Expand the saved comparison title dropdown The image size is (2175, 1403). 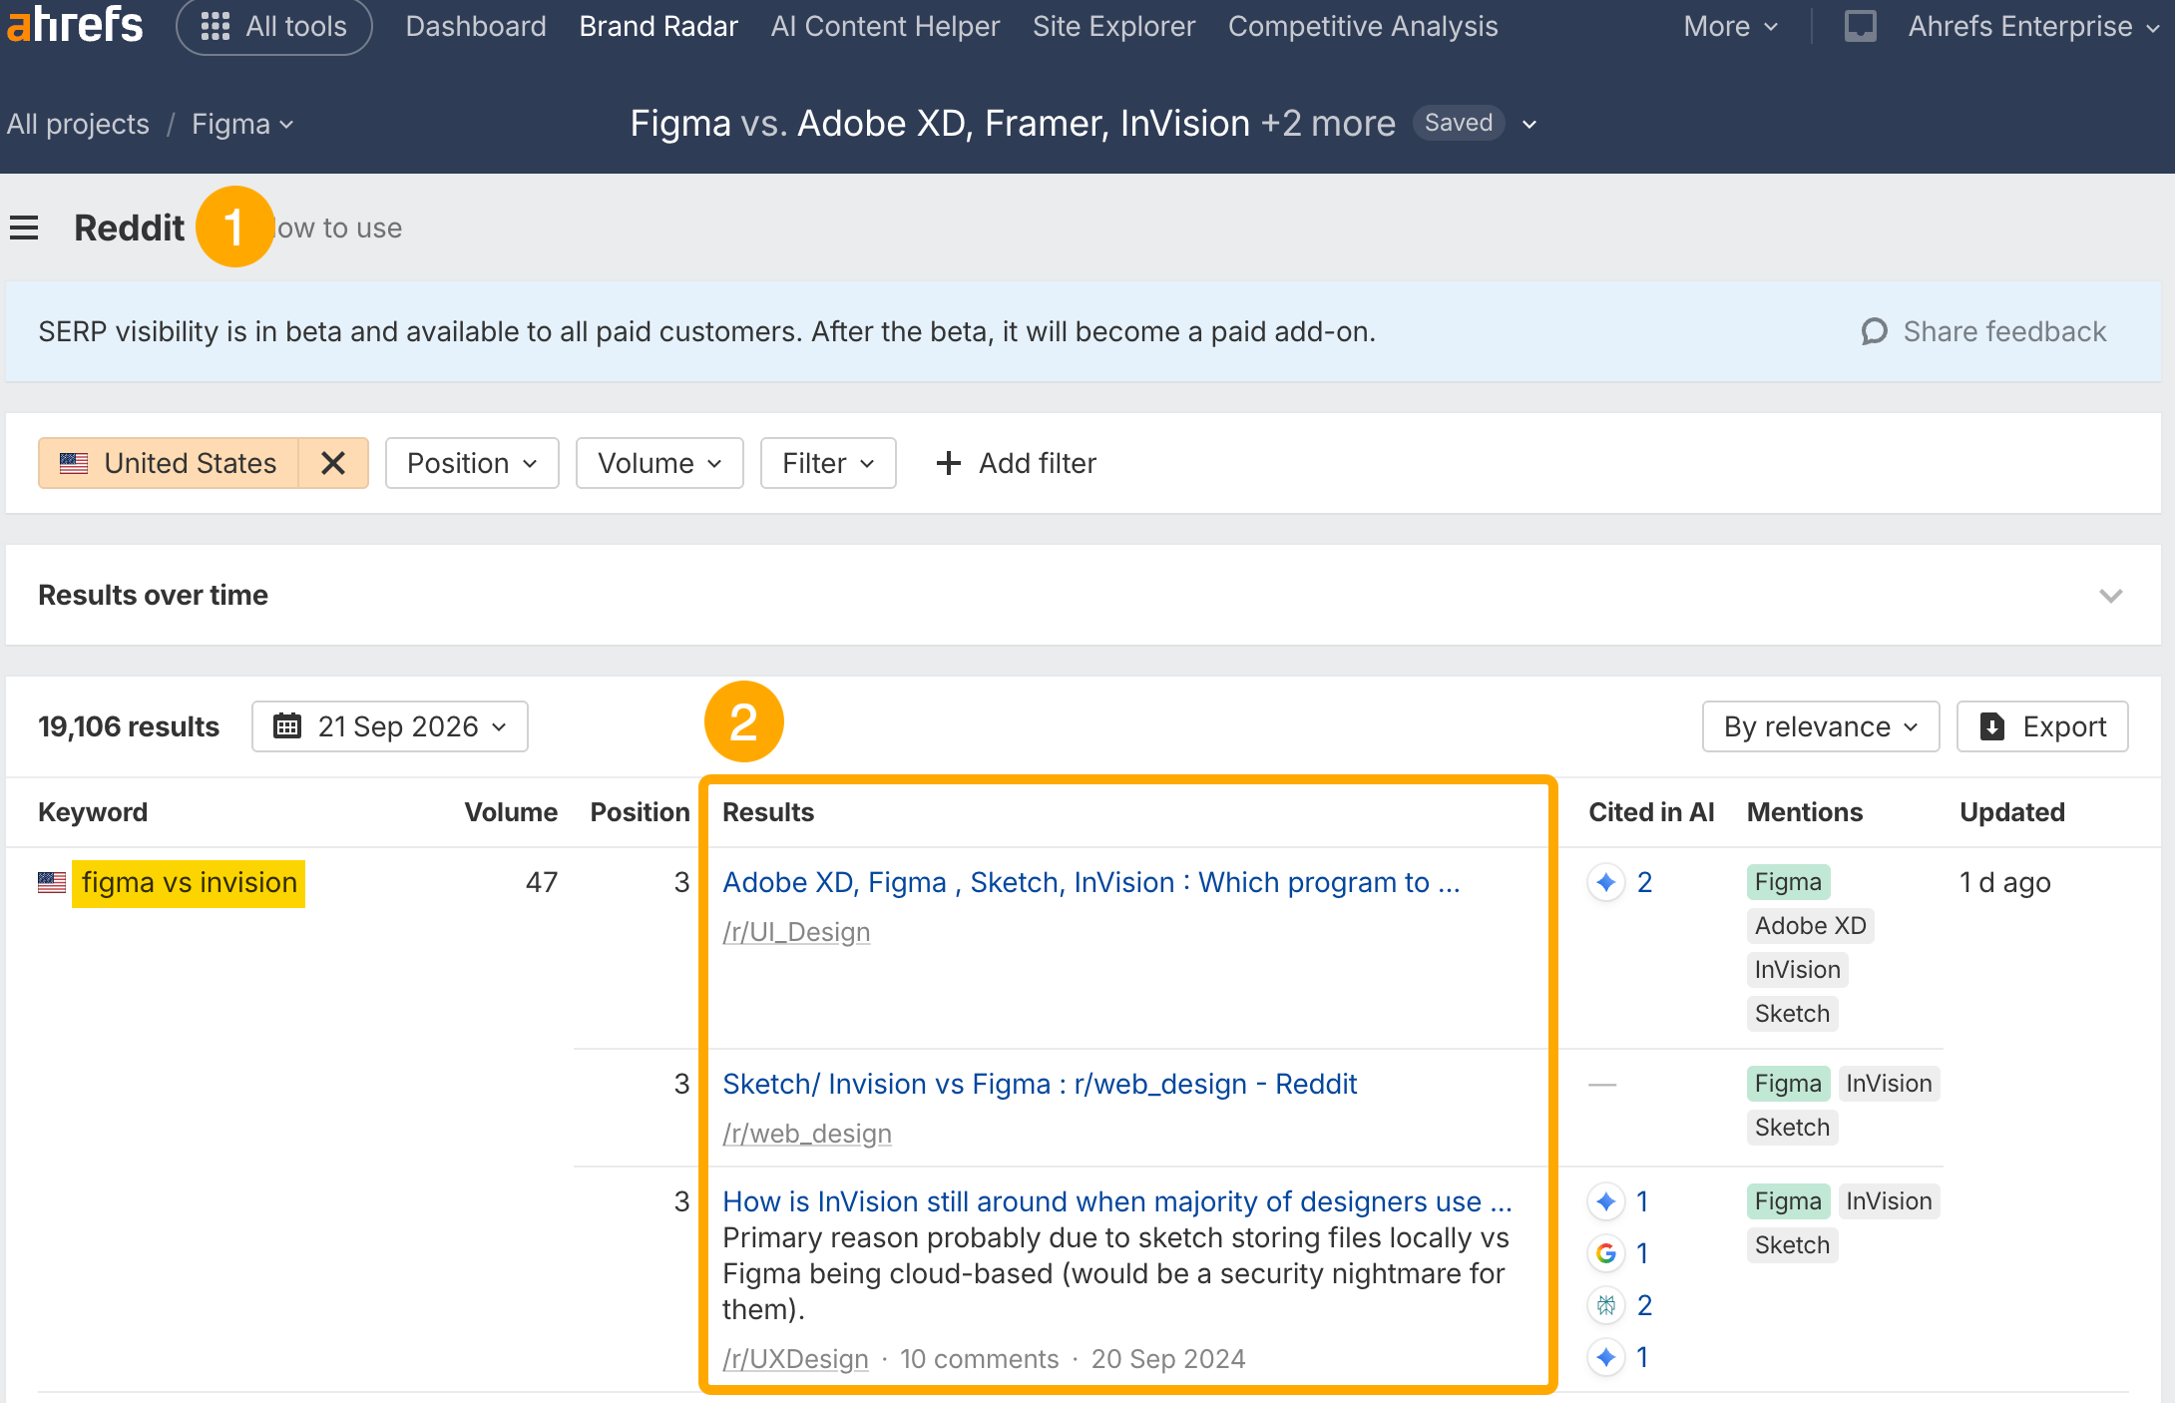click(1528, 124)
